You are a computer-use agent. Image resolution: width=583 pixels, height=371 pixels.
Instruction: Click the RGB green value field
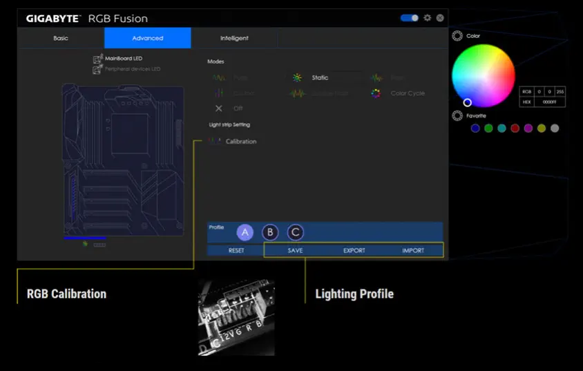[550, 91]
